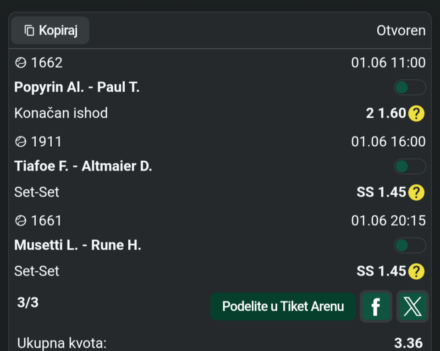Share ticket on Facebook
The width and height of the screenshot is (440, 351).
point(376,307)
